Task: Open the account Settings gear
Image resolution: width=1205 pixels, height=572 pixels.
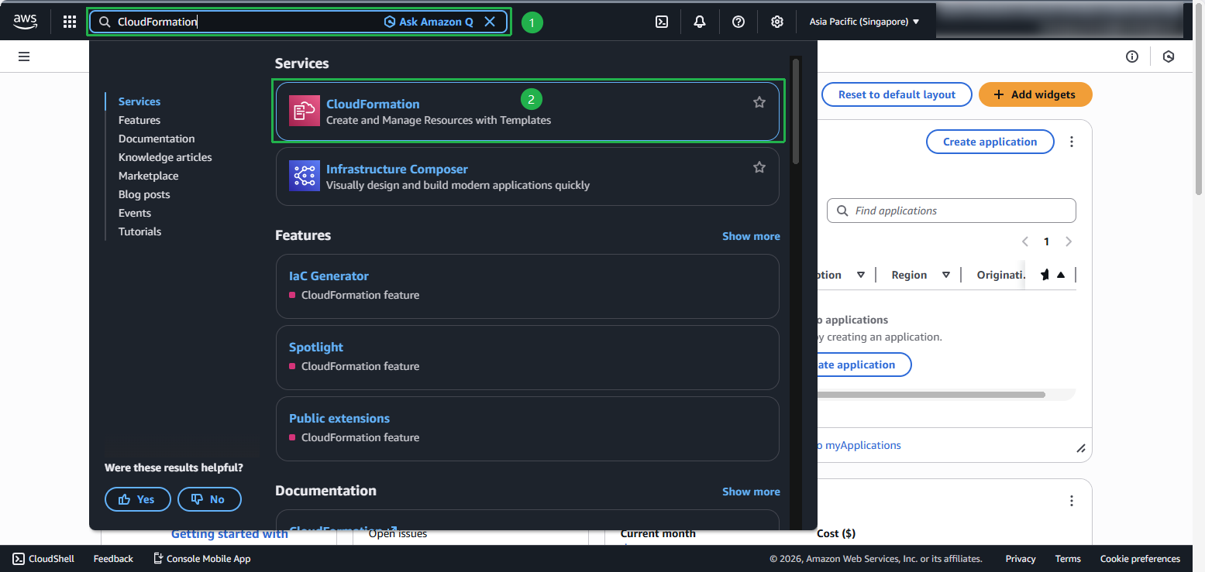Action: pos(776,22)
